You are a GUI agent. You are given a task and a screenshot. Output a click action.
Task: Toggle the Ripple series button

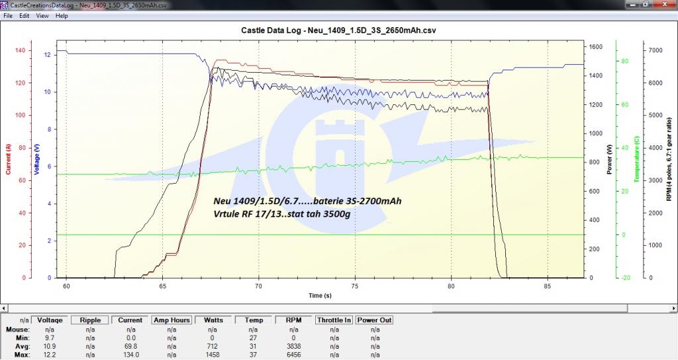point(89,320)
